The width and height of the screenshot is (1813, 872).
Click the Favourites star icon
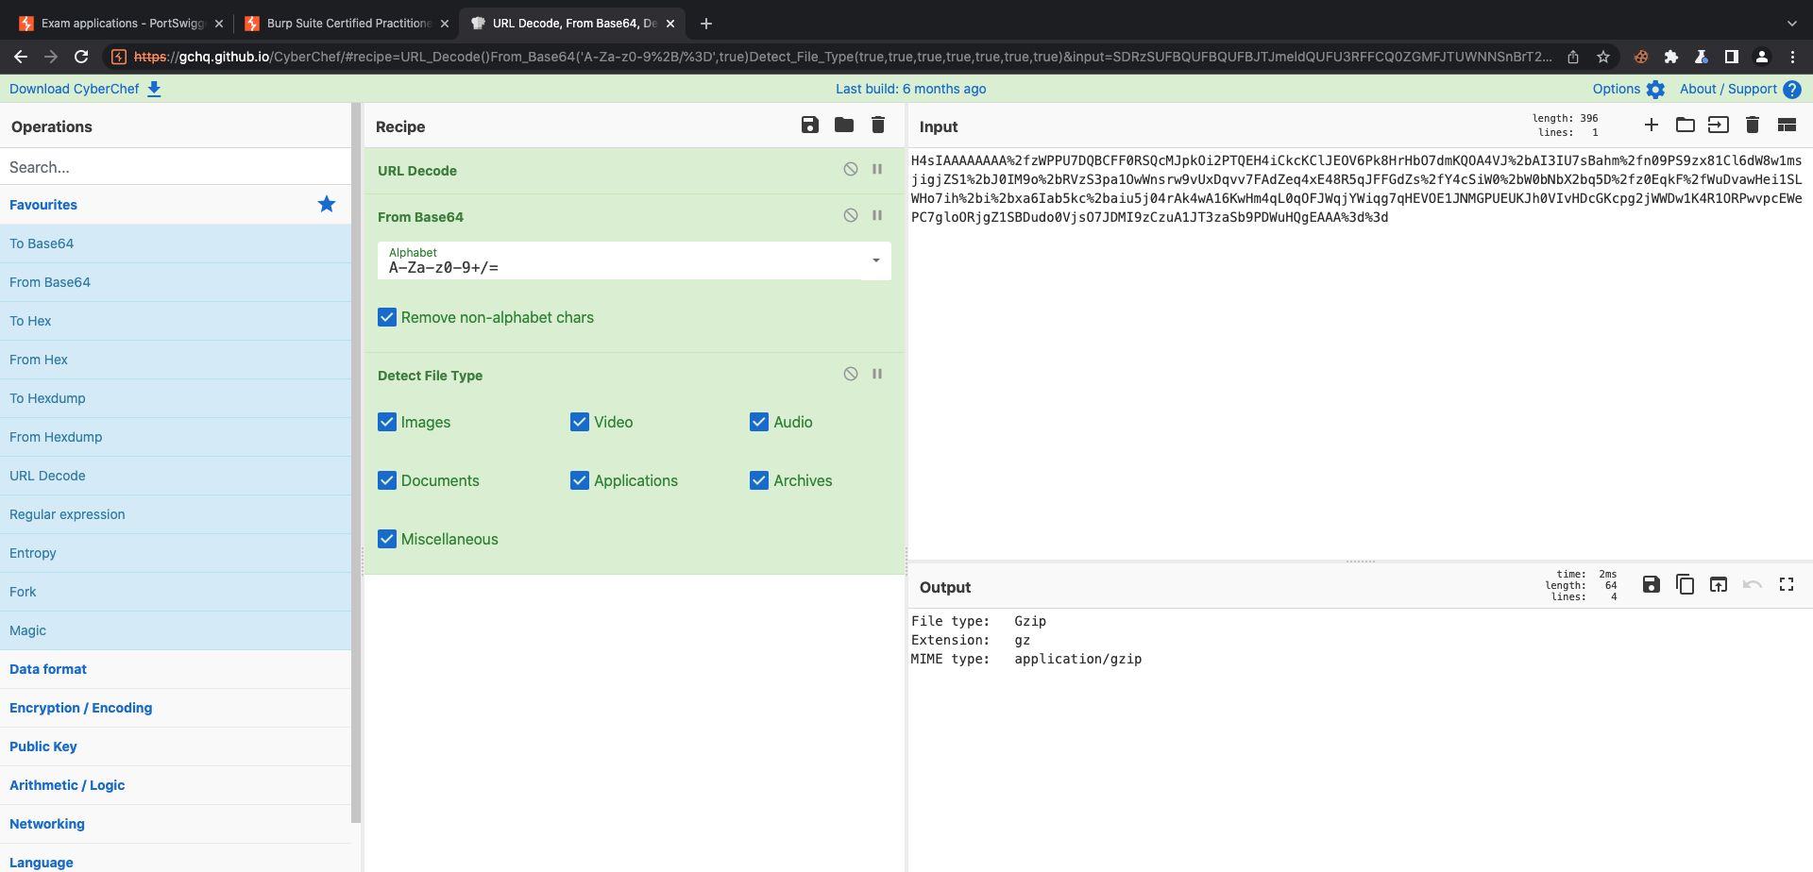(327, 204)
